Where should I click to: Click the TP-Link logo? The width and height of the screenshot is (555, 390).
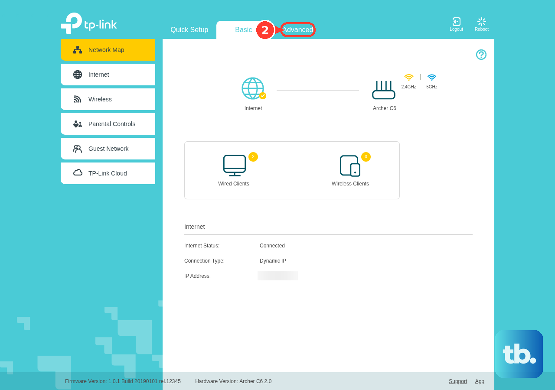point(89,23)
